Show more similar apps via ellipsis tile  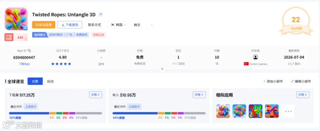[288, 111]
